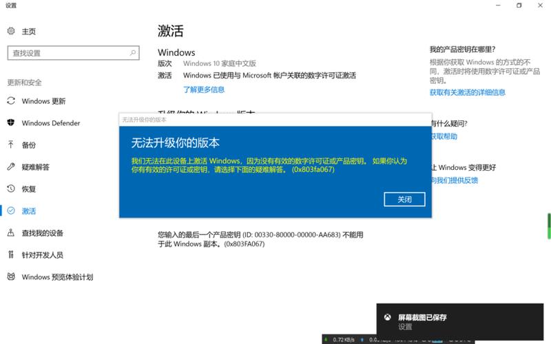Click the 针对开发人员 tools icon
Screen dimensions: 551x344
11,255
